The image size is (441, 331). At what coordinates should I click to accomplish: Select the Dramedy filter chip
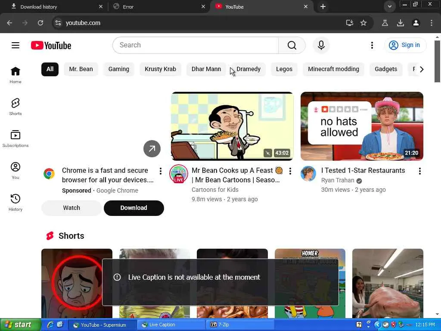248,69
